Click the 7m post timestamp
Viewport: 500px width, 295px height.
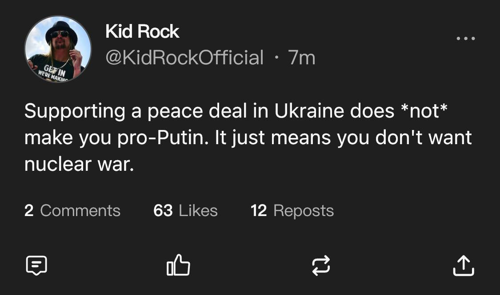click(301, 58)
